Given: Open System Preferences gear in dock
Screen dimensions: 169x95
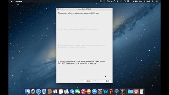Looking at the screenshot, I should (100, 92).
